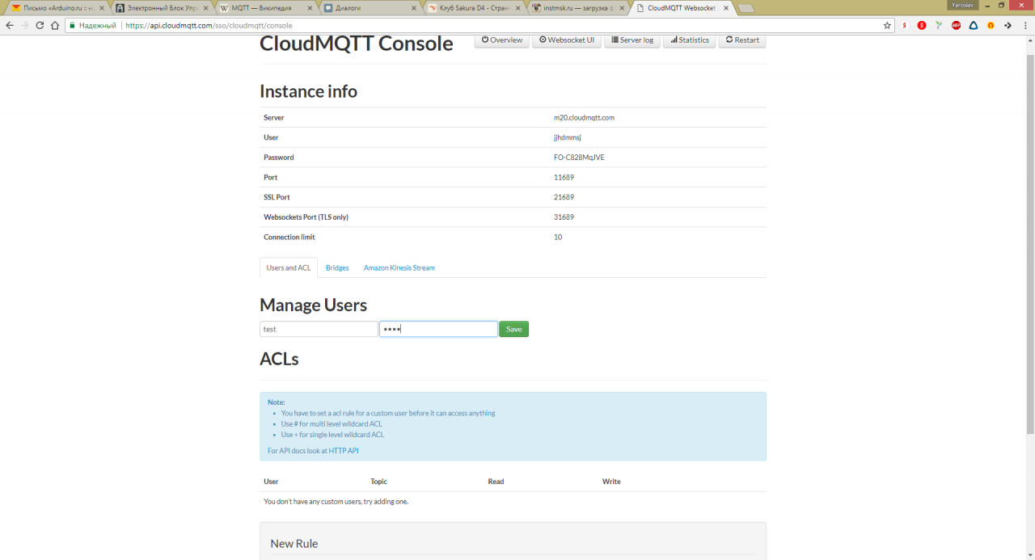Select the SSL port value 21689

point(564,197)
